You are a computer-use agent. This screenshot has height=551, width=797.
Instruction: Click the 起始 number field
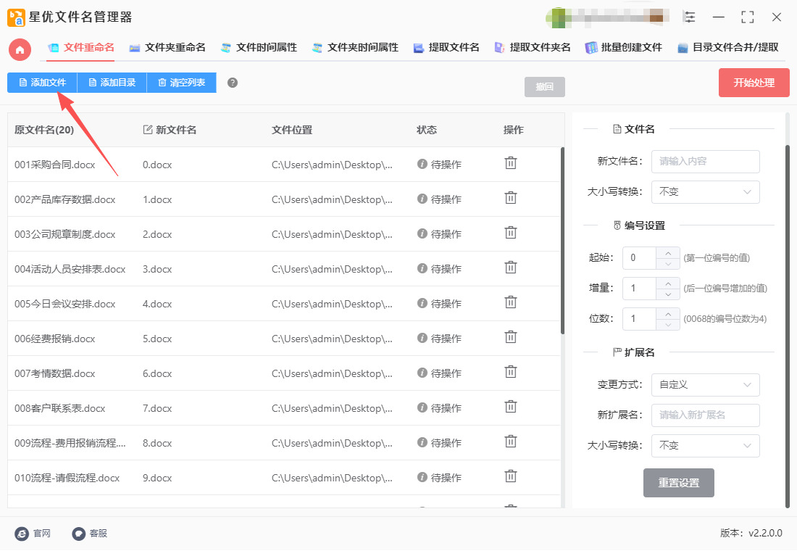[x=640, y=258]
